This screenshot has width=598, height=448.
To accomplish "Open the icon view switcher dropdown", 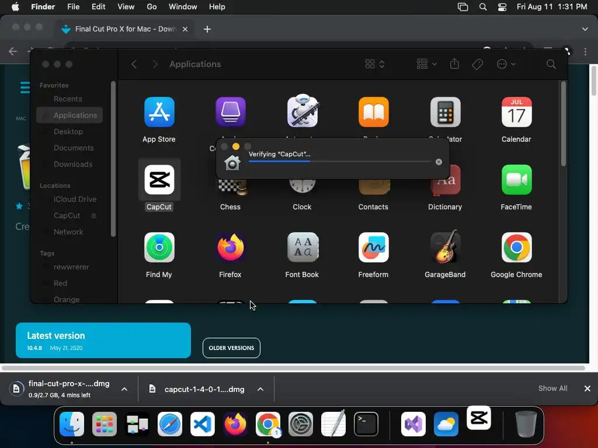I will pyautogui.click(x=374, y=64).
